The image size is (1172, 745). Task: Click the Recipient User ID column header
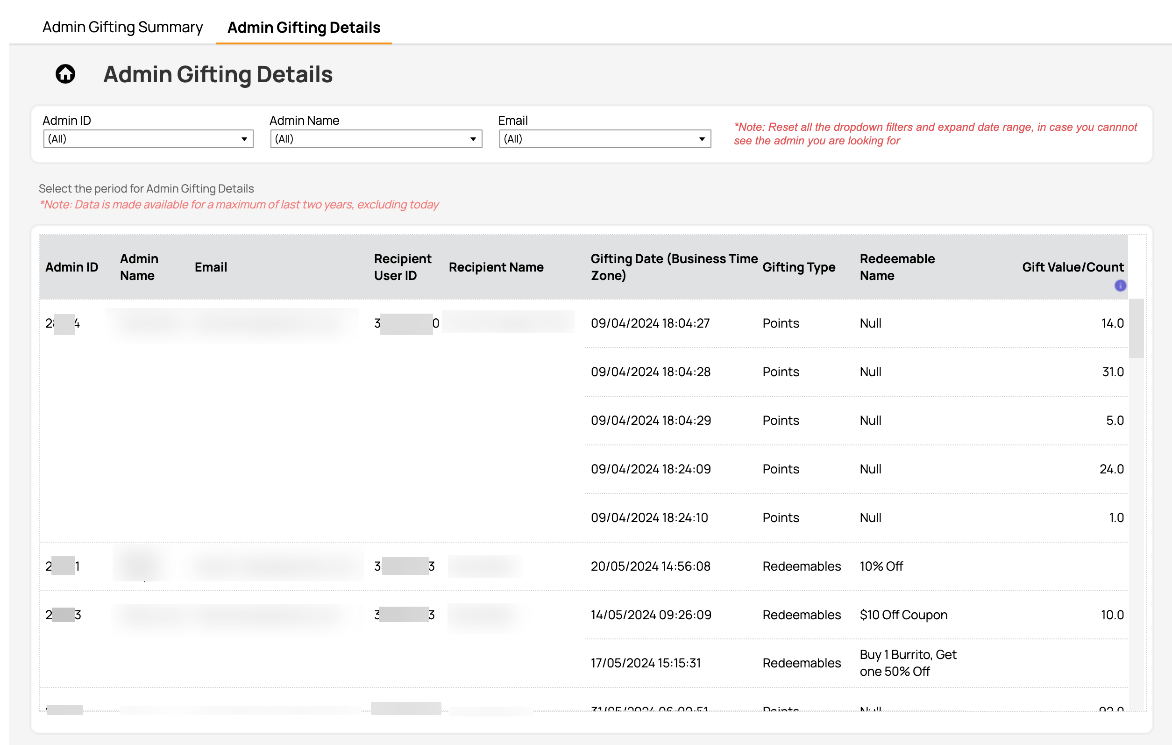click(403, 267)
